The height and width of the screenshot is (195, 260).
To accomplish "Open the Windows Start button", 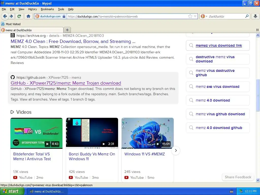I will (x=12, y=191).
